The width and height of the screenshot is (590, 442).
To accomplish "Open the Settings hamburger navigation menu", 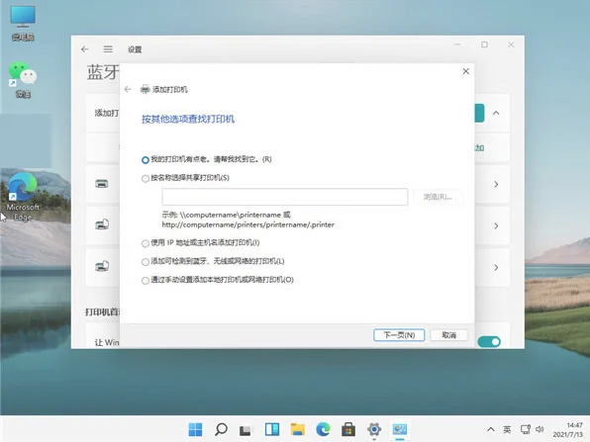I will point(108,49).
